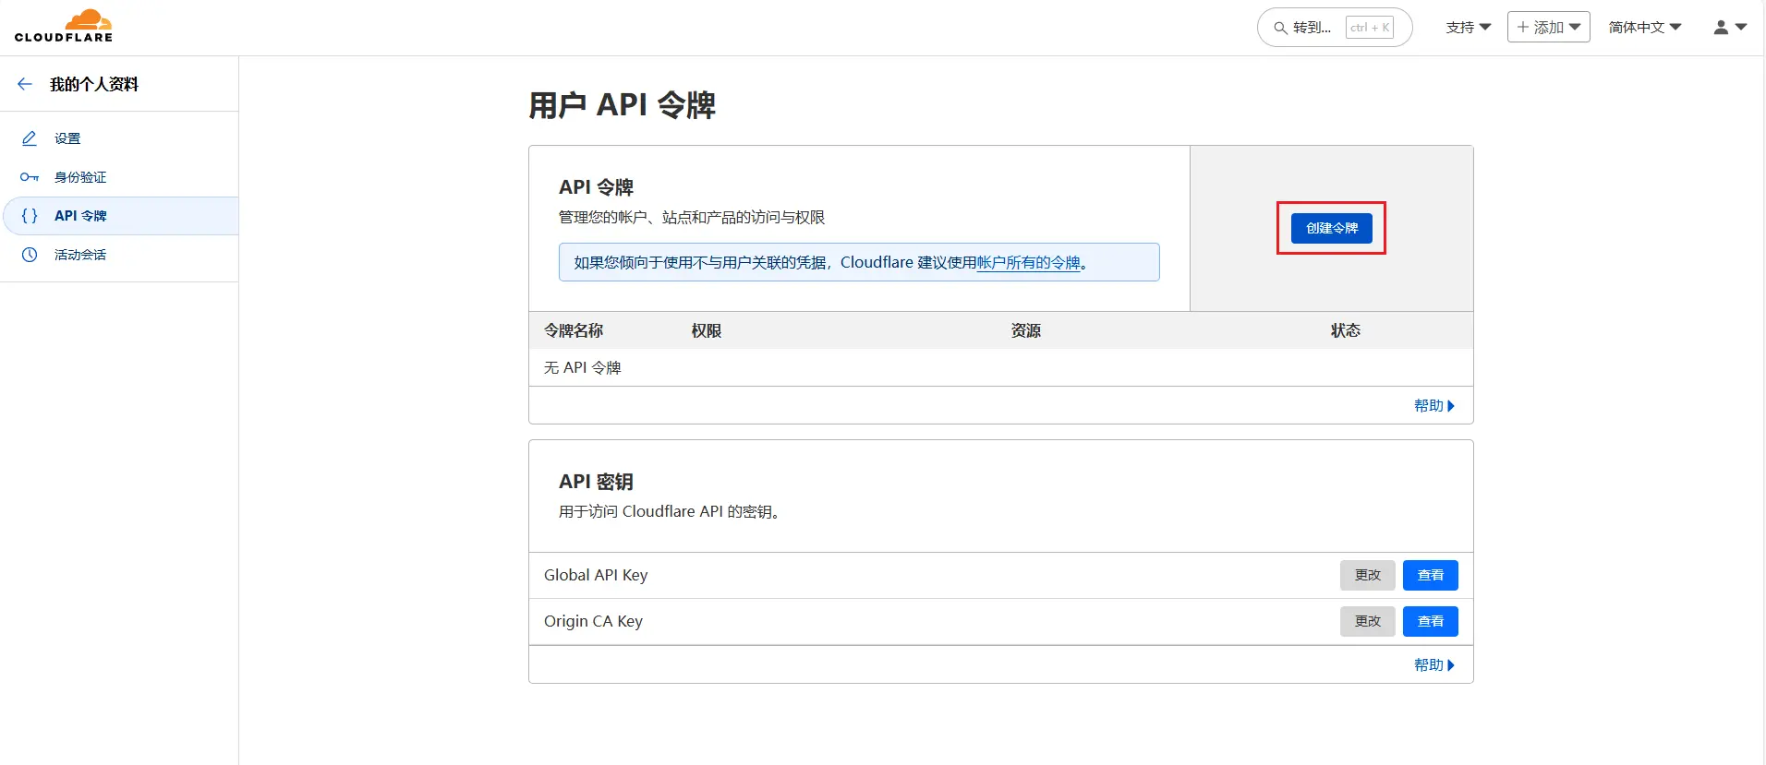
Task: Click 更改 for Origin CA Key
Action: 1368,621
